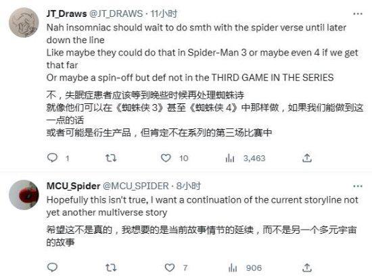Like the JT_Draws tweet
The width and height of the screenshot is (372, 277).
click(x=166, y=158)
